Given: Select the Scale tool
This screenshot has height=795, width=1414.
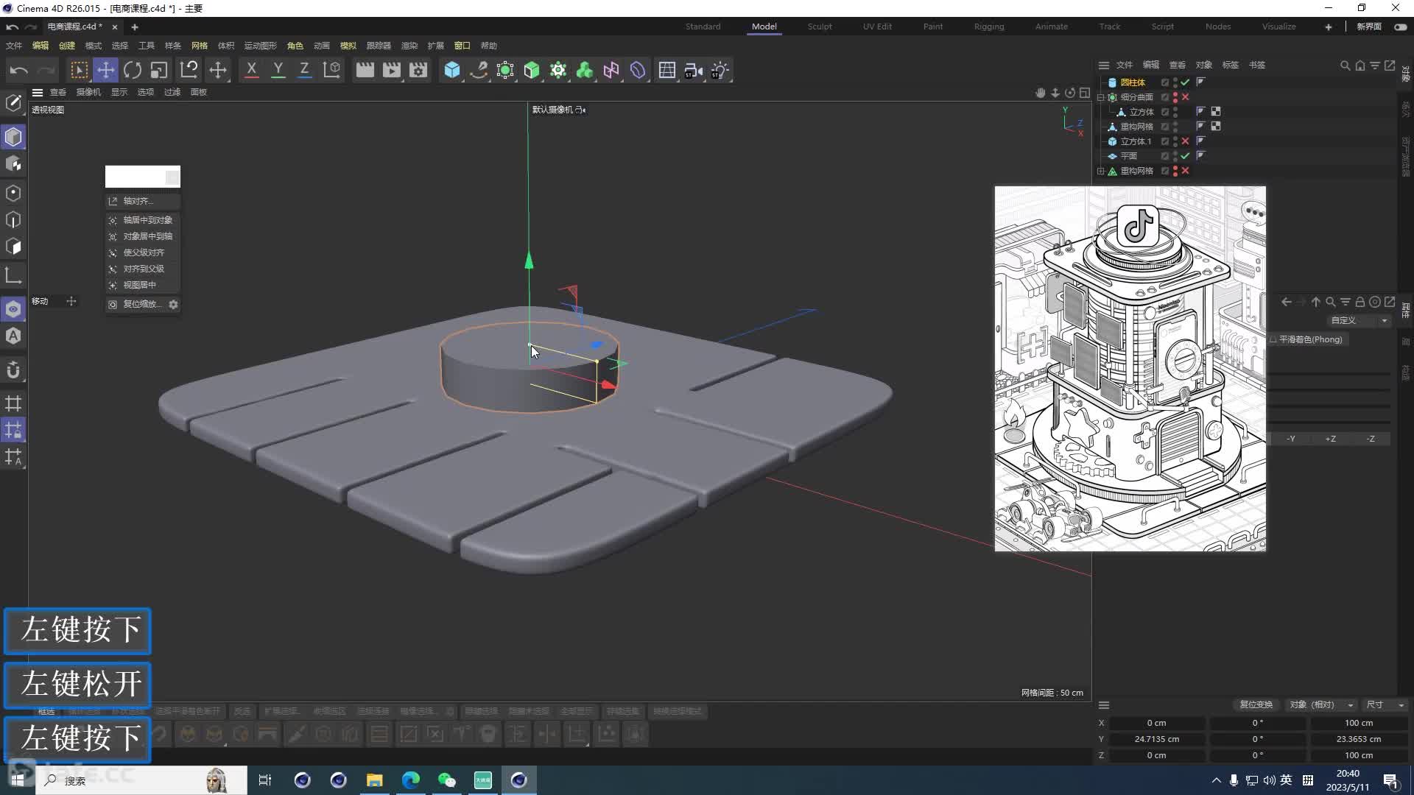Looking at the screenshot, I should pos(159,70).
